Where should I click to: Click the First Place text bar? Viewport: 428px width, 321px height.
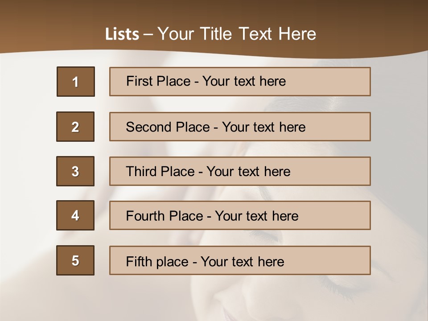(240, 82)
